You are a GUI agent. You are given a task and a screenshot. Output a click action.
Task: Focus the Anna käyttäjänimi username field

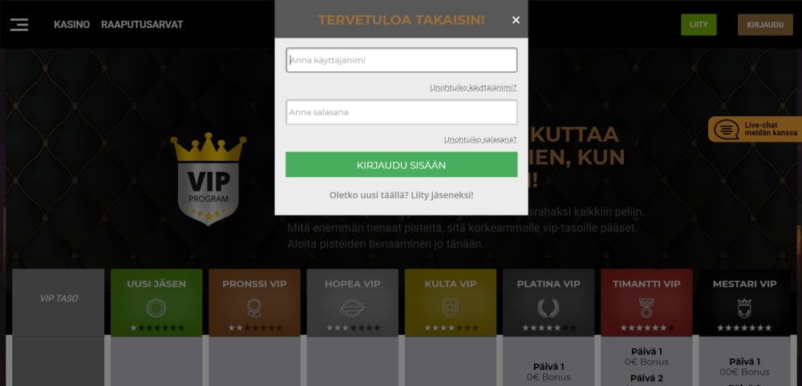coord(402,60)
